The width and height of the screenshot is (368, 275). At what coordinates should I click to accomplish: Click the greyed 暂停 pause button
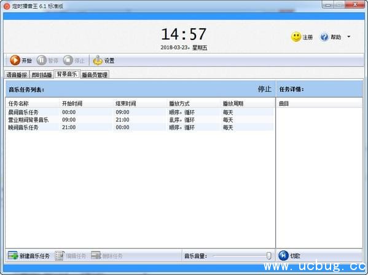47,60
